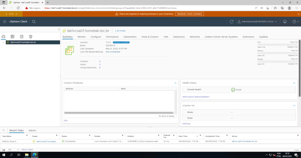The image size is (301, 158).
Task: Filter the Task Name column
Action: click(x=27, y=136)
